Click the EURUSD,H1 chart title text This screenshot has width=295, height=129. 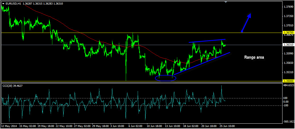point(13,3)
